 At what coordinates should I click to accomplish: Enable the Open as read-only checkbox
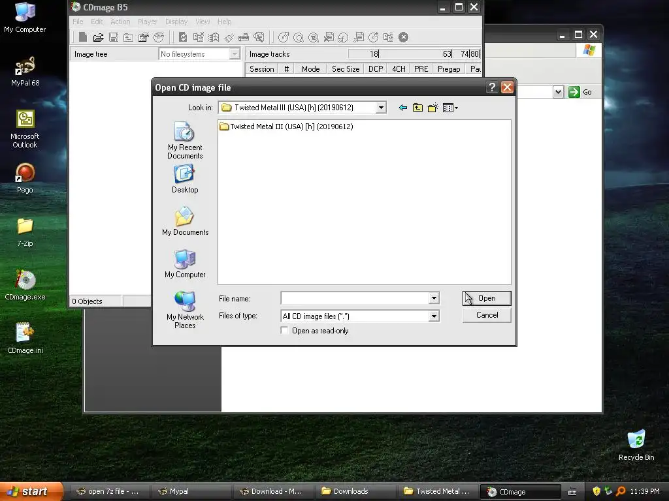pyautogui.click(x=284, y=331)
